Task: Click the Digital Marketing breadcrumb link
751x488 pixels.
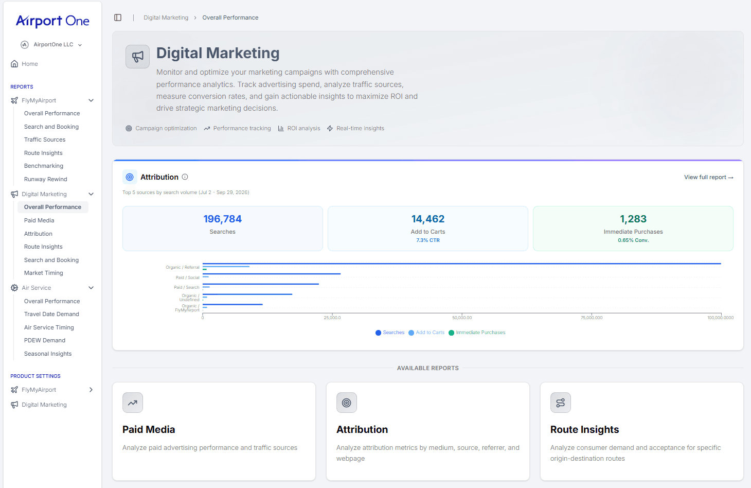Action: [x=166, y=18]
